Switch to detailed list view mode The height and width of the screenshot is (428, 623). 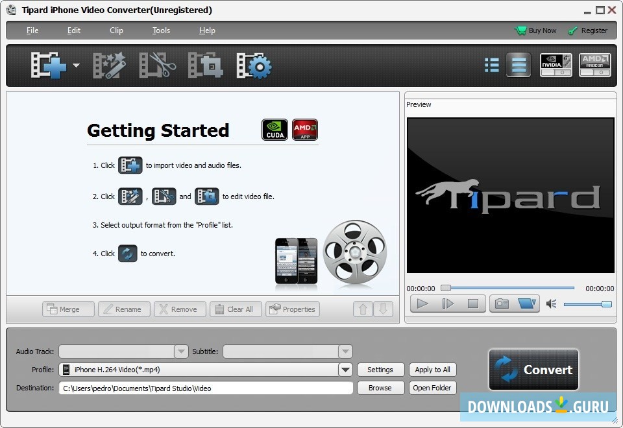click(x=518, y=65)
